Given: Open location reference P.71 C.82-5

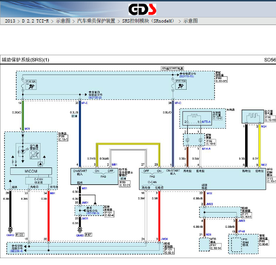Looking at the screenshot, I should tap(247, 215).
